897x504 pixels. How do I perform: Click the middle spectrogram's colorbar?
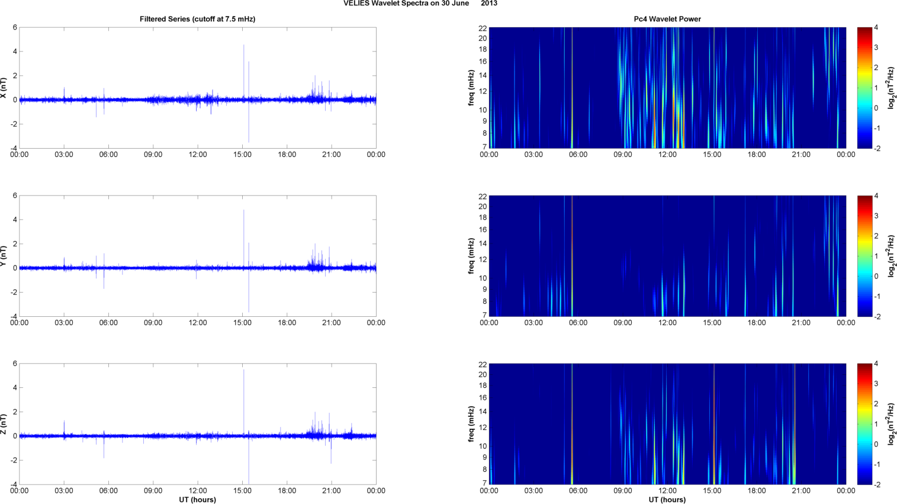pos(864,256)
